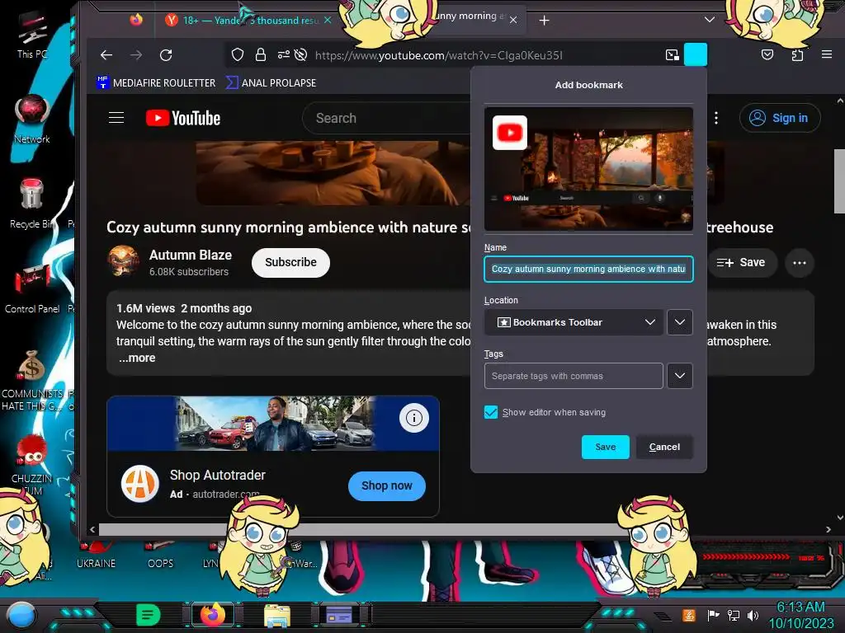Save the video to a playlist
845x633 pixels.
coord(742,263)
